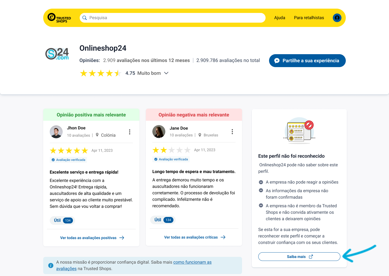389x276 pixels.
Task: Click Opinião negativa mais relevante header
Action: 194,115
